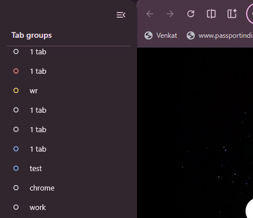Reload the current page
Screen dimensions: 253x218
click(191, 14)
